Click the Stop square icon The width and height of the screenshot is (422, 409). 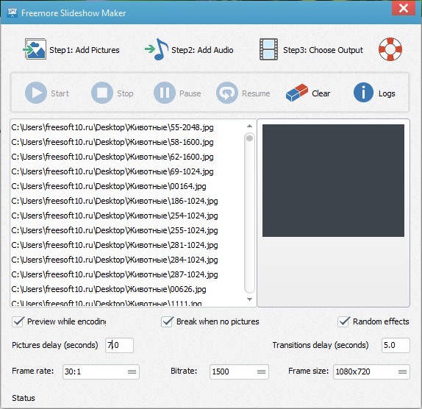(102, 93)
